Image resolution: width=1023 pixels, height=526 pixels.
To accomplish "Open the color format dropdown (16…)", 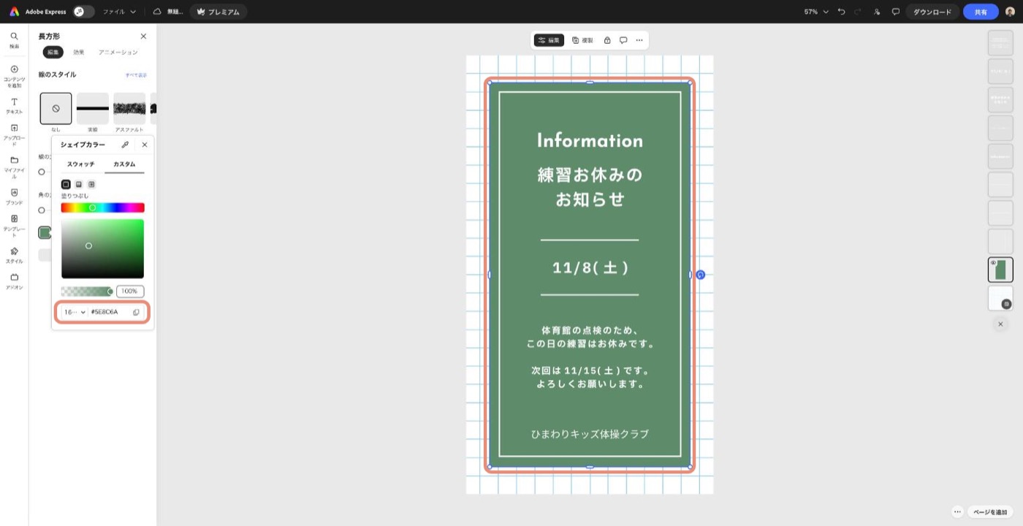I will pos(75,312).
